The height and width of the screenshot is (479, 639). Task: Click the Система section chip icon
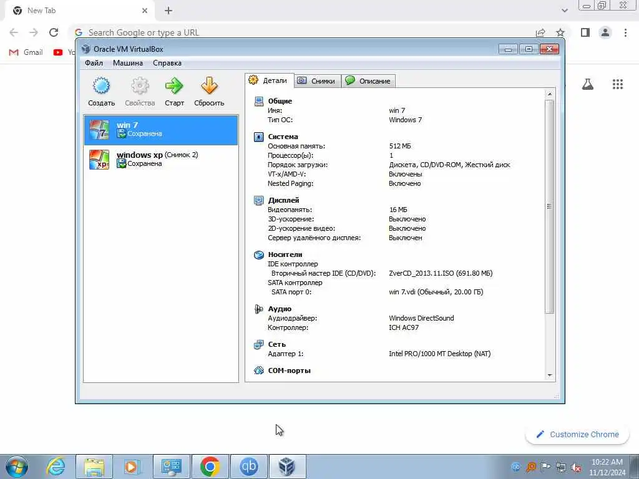coord(259,137)
